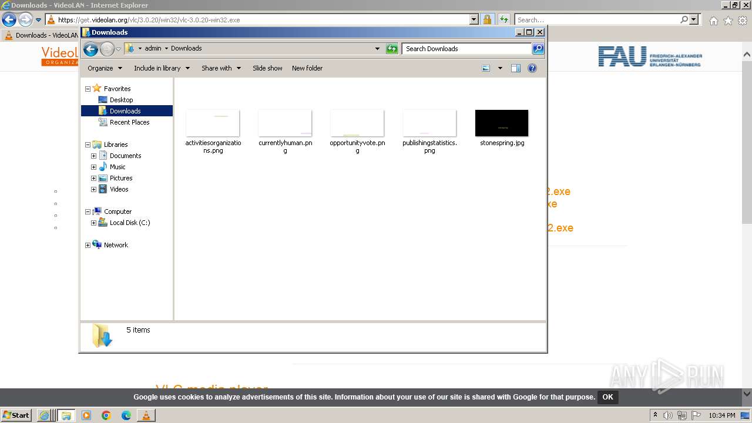Screen dimensions: 752x423
Task: Open Explorer help question mark
Action: (x=532, y=68)
